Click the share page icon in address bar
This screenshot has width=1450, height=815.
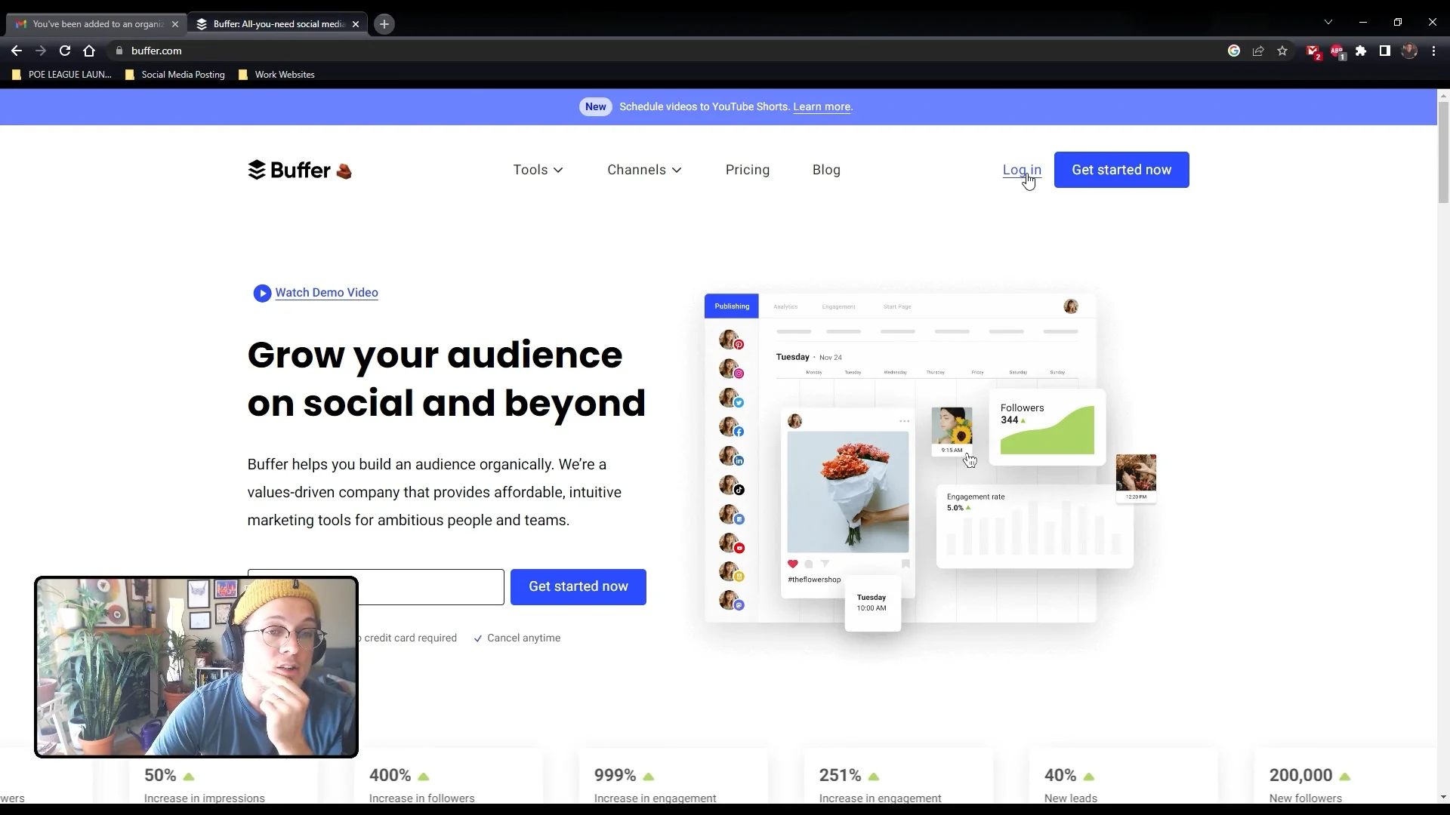pos(1258,51)
